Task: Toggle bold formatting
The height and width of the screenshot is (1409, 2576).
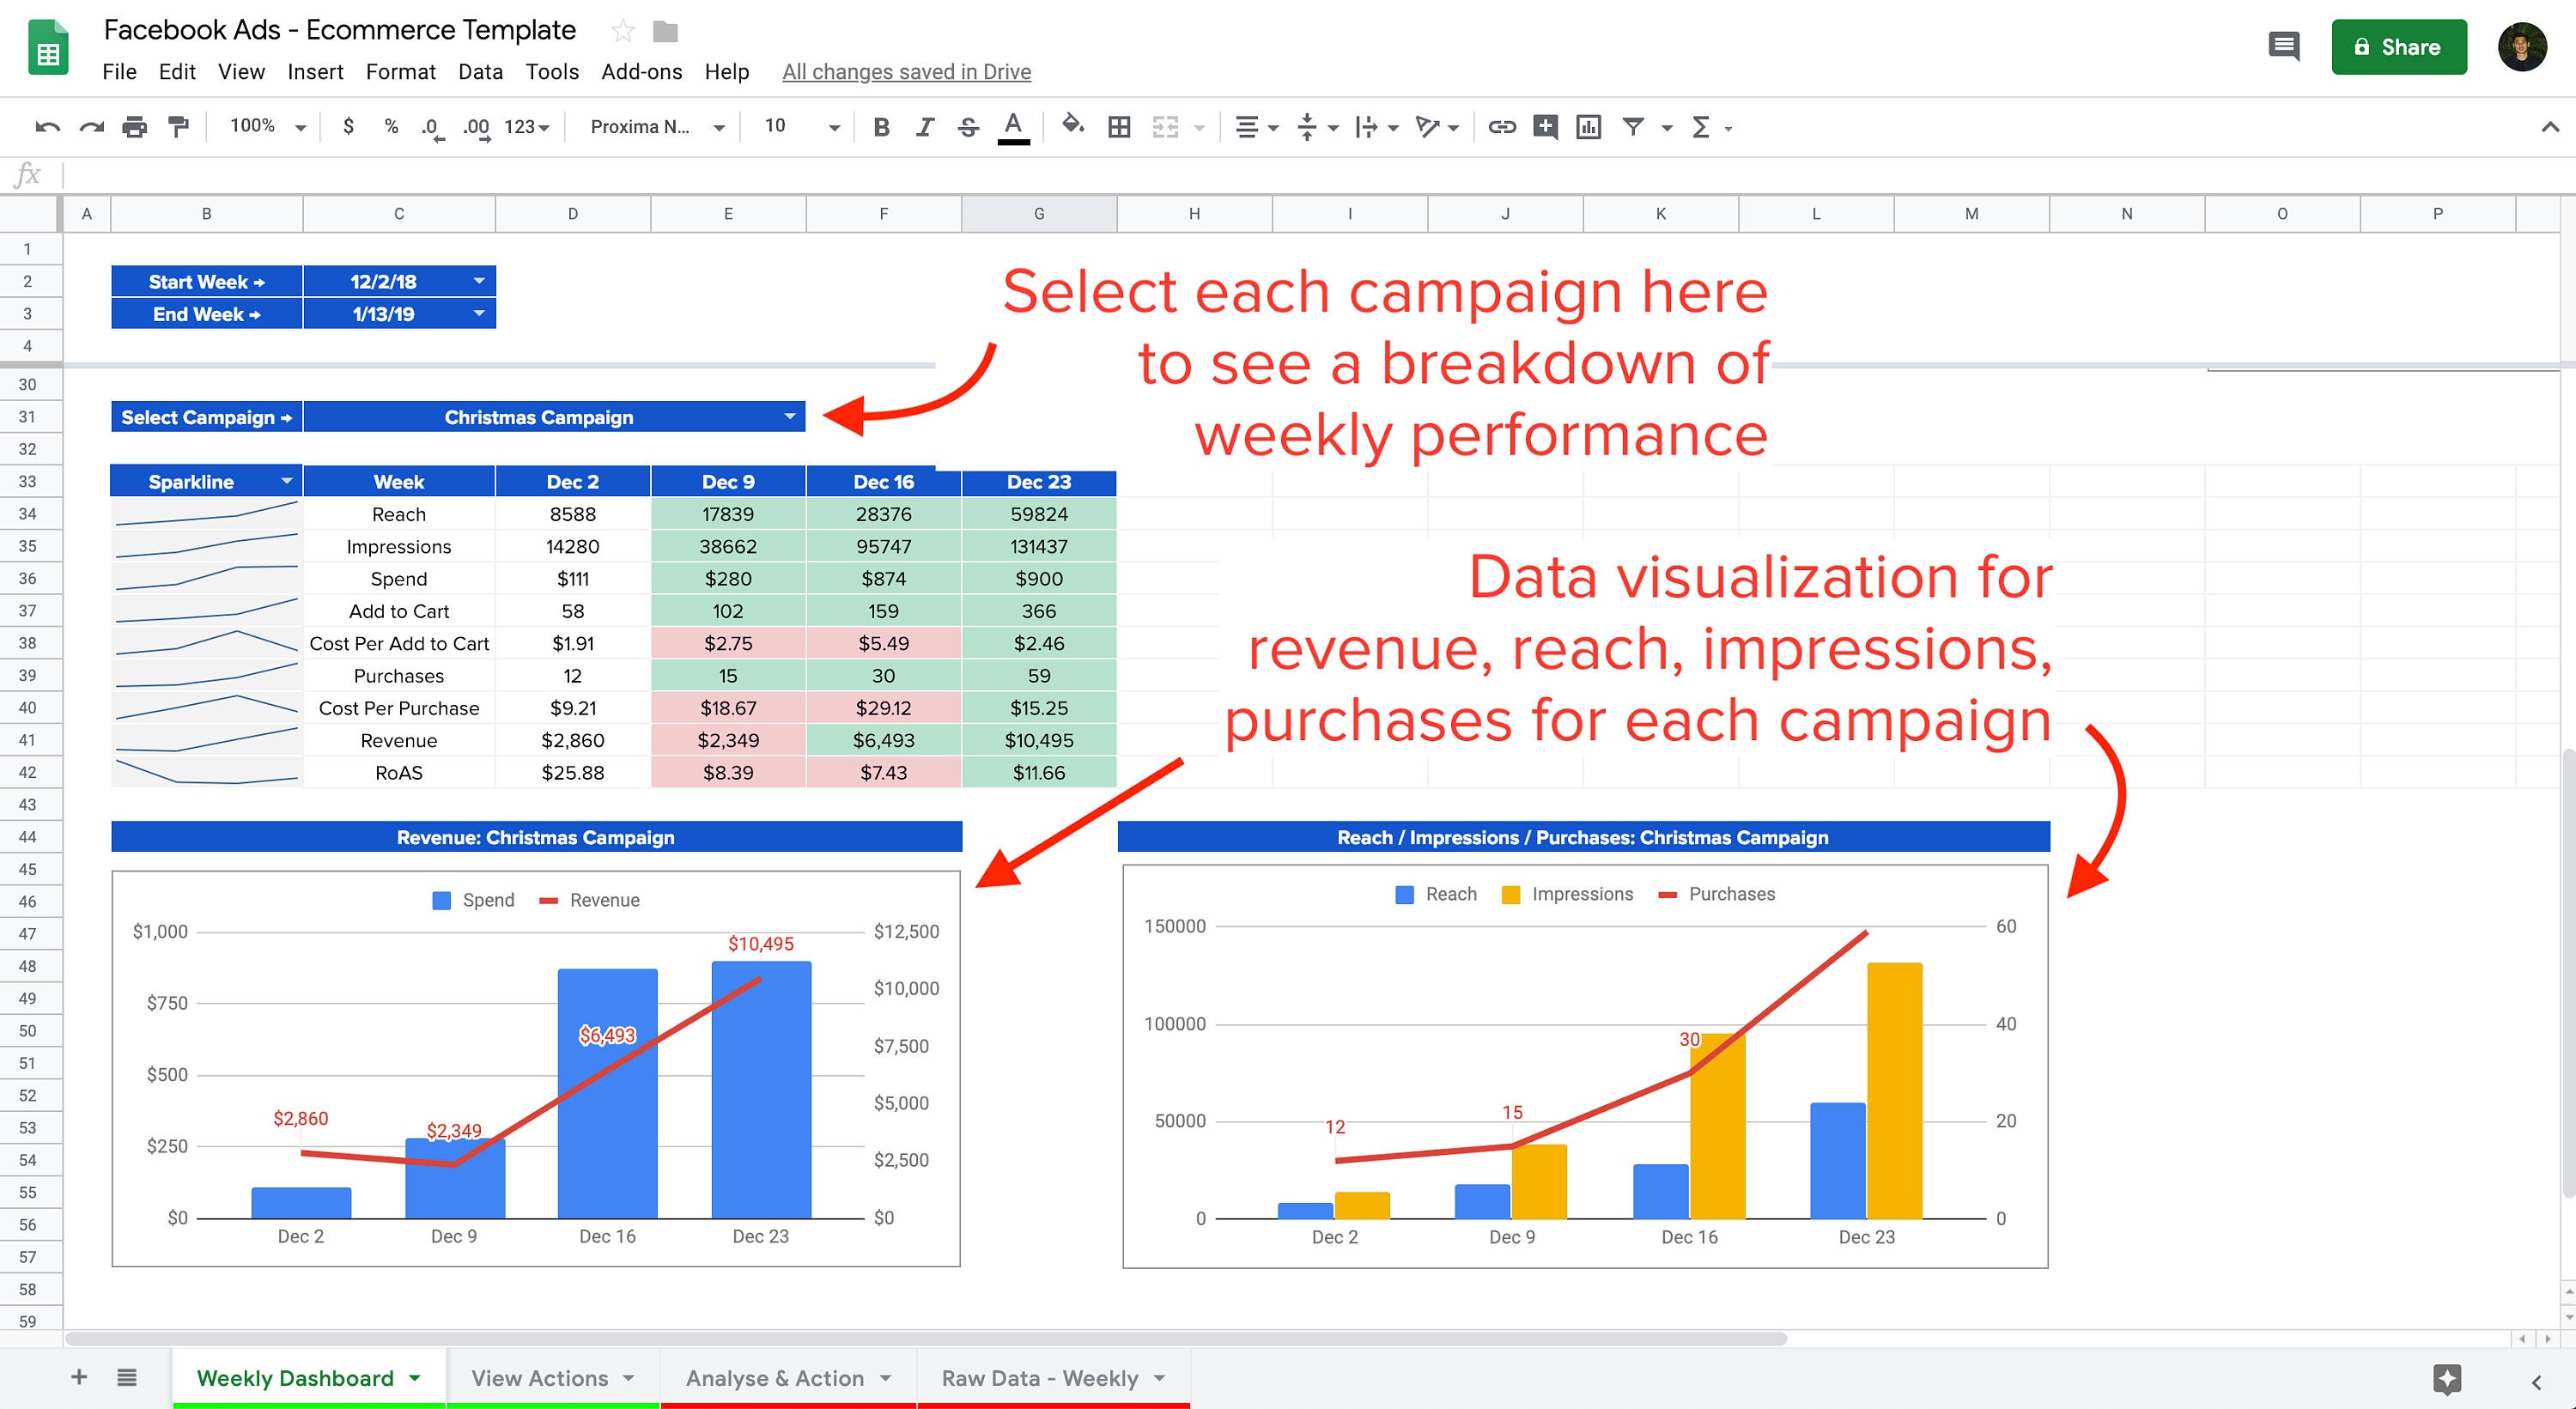Action: pyautogui.click(x=881, y=127)
